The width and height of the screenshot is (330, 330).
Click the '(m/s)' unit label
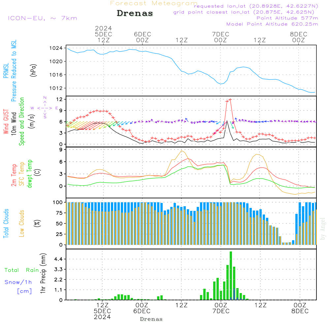[x=32, y=121]
